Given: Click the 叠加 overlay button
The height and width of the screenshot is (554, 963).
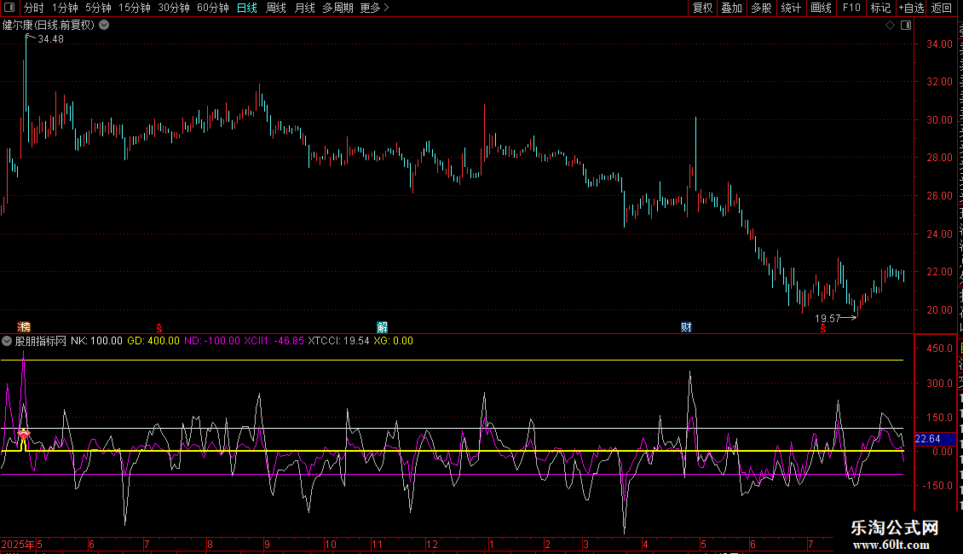Looking at the screenshot, I should point(731,8).
